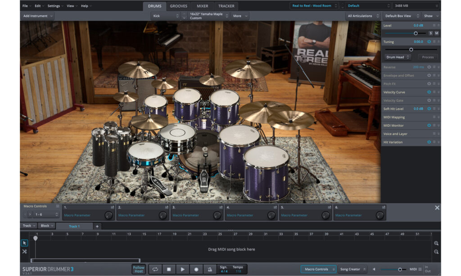Enable the Reverse power button
Image resolution: width=461 pixels, height=276 pixels.
point(429,67)
